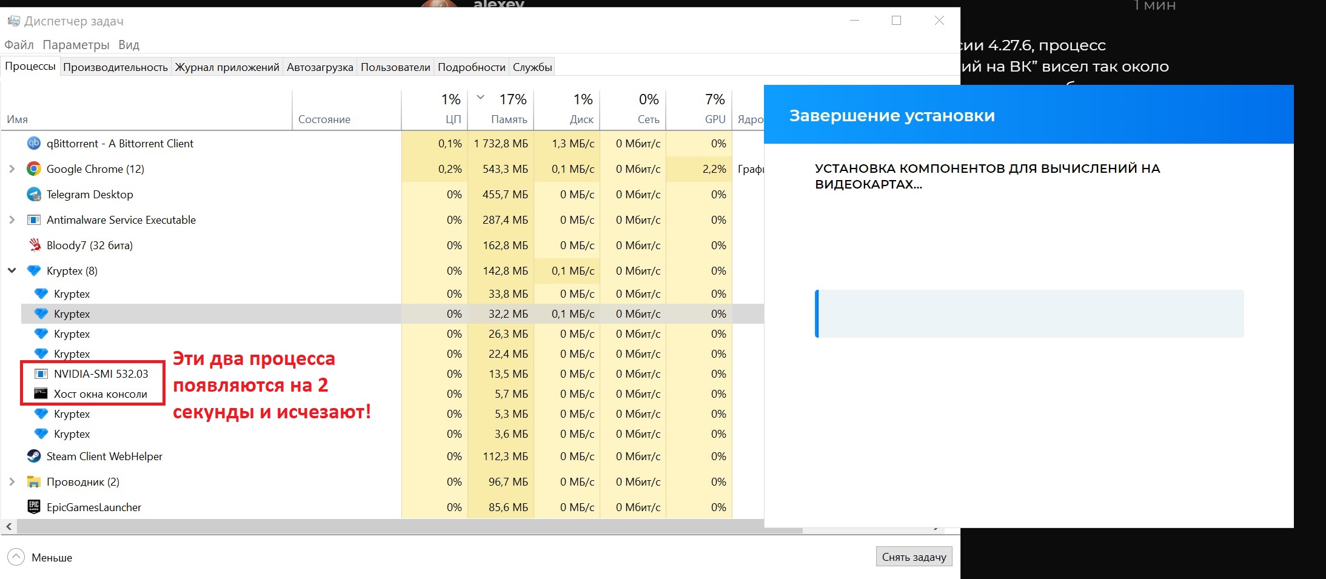Sort by the Имя column header
This screenshot has width=1326, height=579.
click(146, 110)
